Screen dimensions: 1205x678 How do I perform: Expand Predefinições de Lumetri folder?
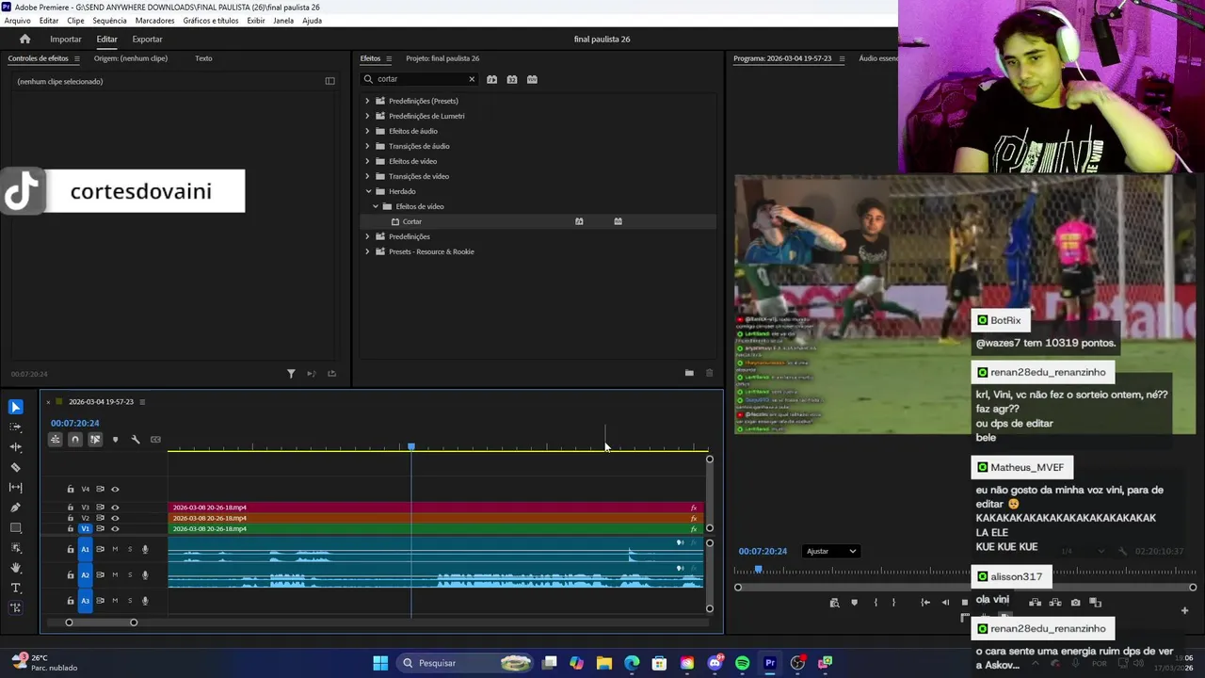point(367,116)
